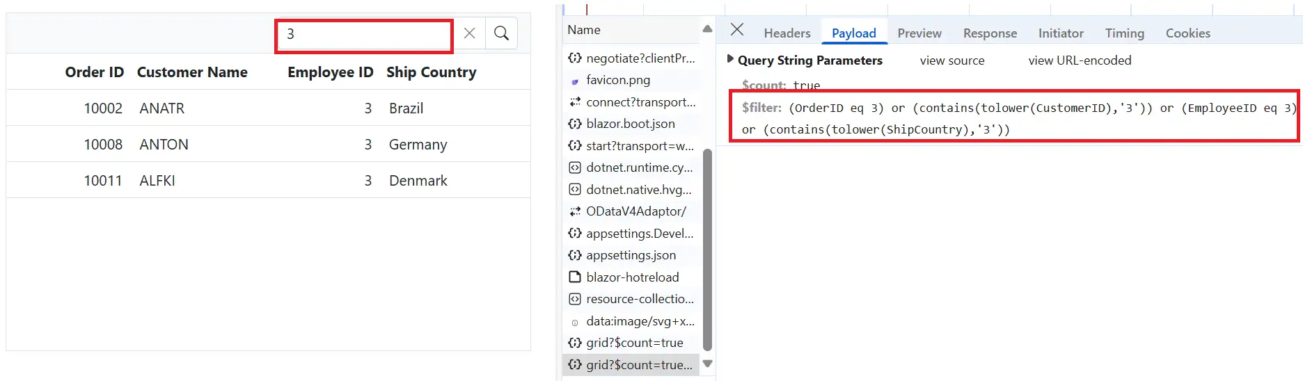
Task: Select the negotiate?clientPr... request
Action: (631, 58)
